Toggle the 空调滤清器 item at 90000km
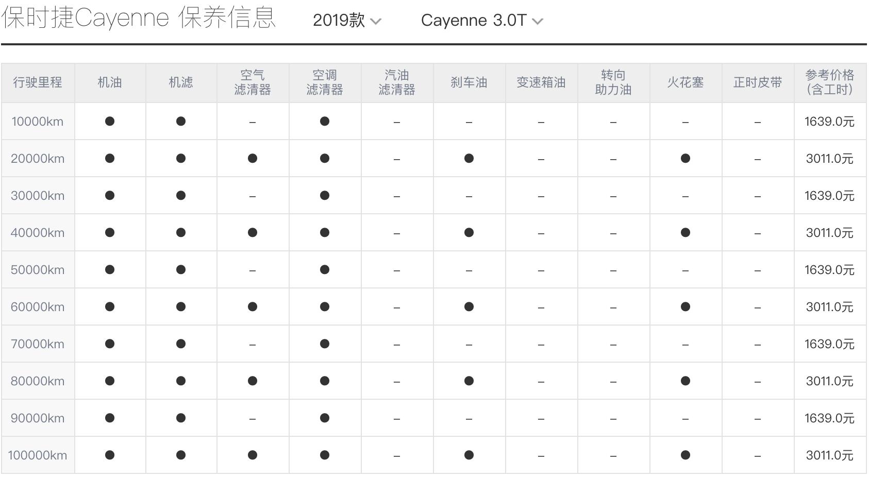Viewport: 869px width, 477px height. (324, 418)
